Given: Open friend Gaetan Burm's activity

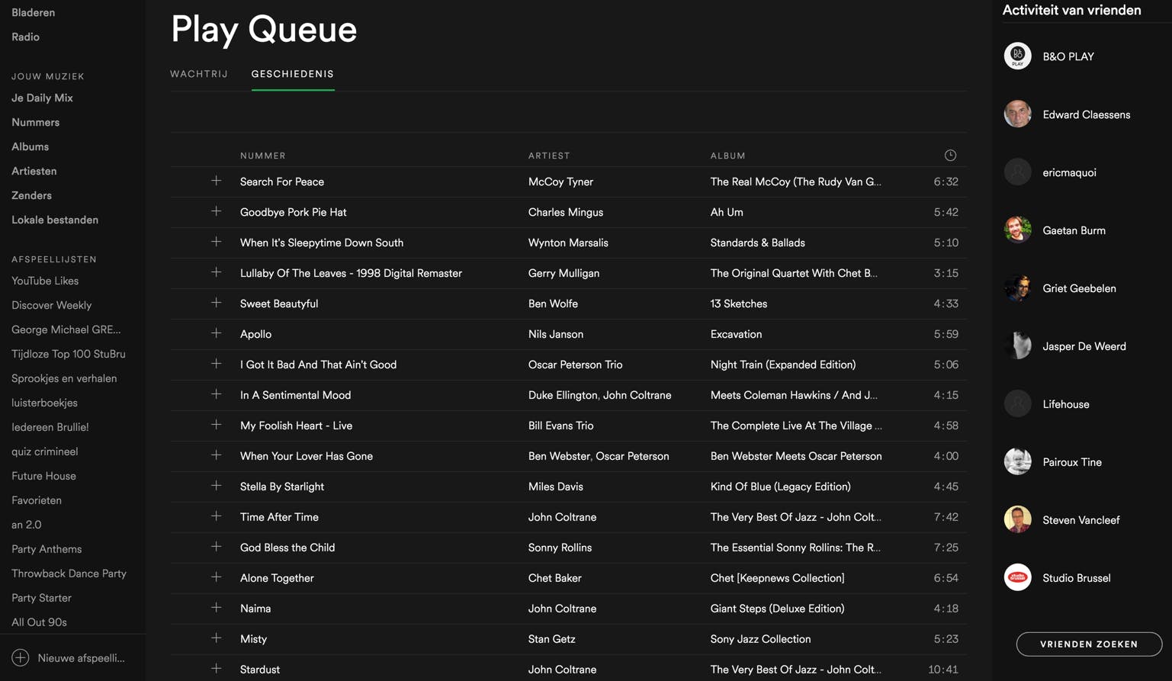Looking at the screenshot, I should (x=1074, y=230).
